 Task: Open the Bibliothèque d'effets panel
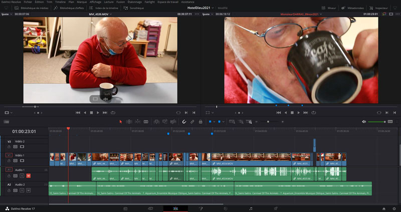[x=69, y=8]
